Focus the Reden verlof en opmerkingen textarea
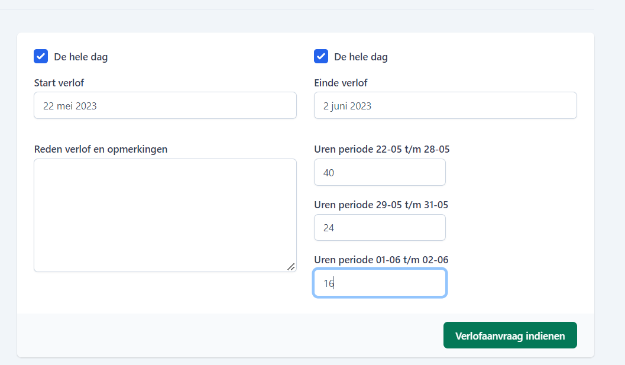The image size is (625, 365). (165, 215)
